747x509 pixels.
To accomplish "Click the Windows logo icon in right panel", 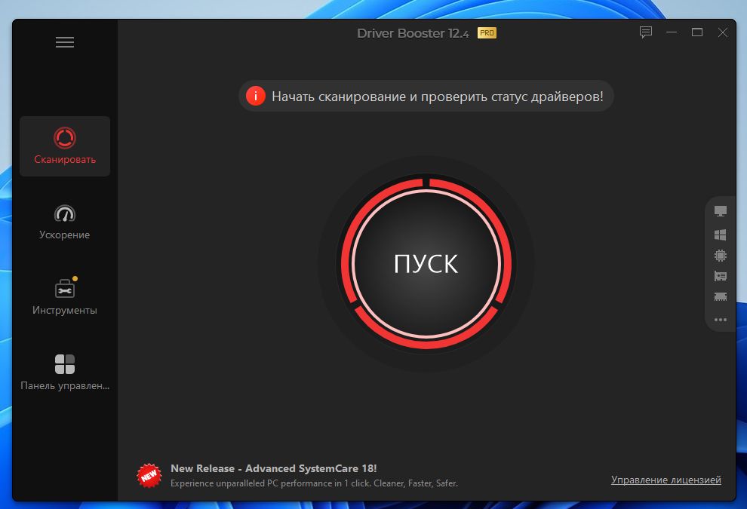I will tap(721, 235).
